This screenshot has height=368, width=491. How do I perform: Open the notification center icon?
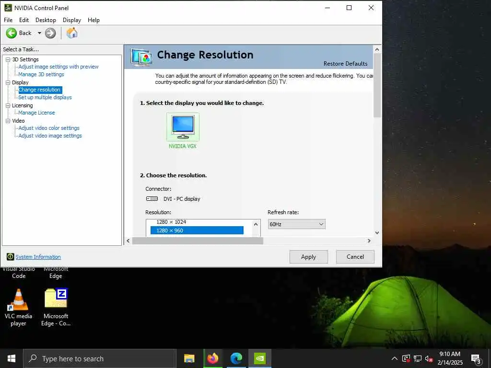pos(476,359)
